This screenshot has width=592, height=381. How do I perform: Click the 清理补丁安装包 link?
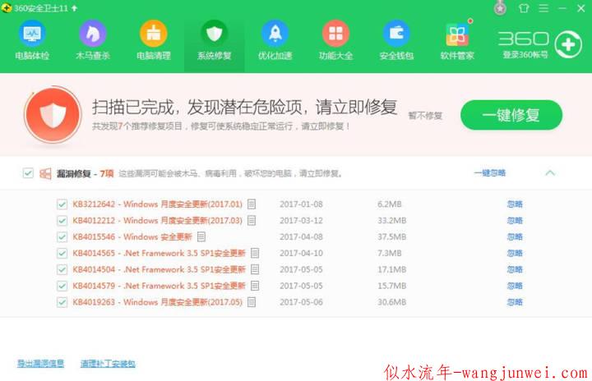coord(108,363)
